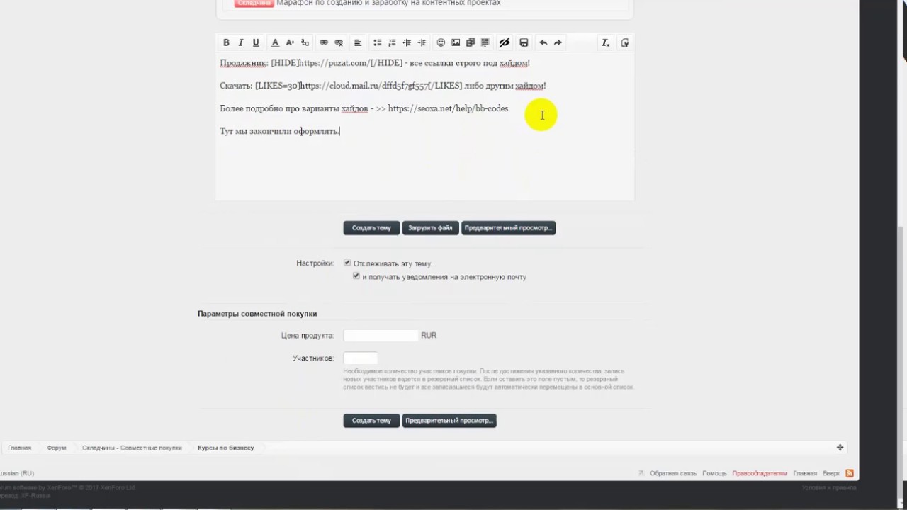Open Курсы по бизнесу breadcrumb
Viewport: 907px width, 510px height.
point(226,448)
